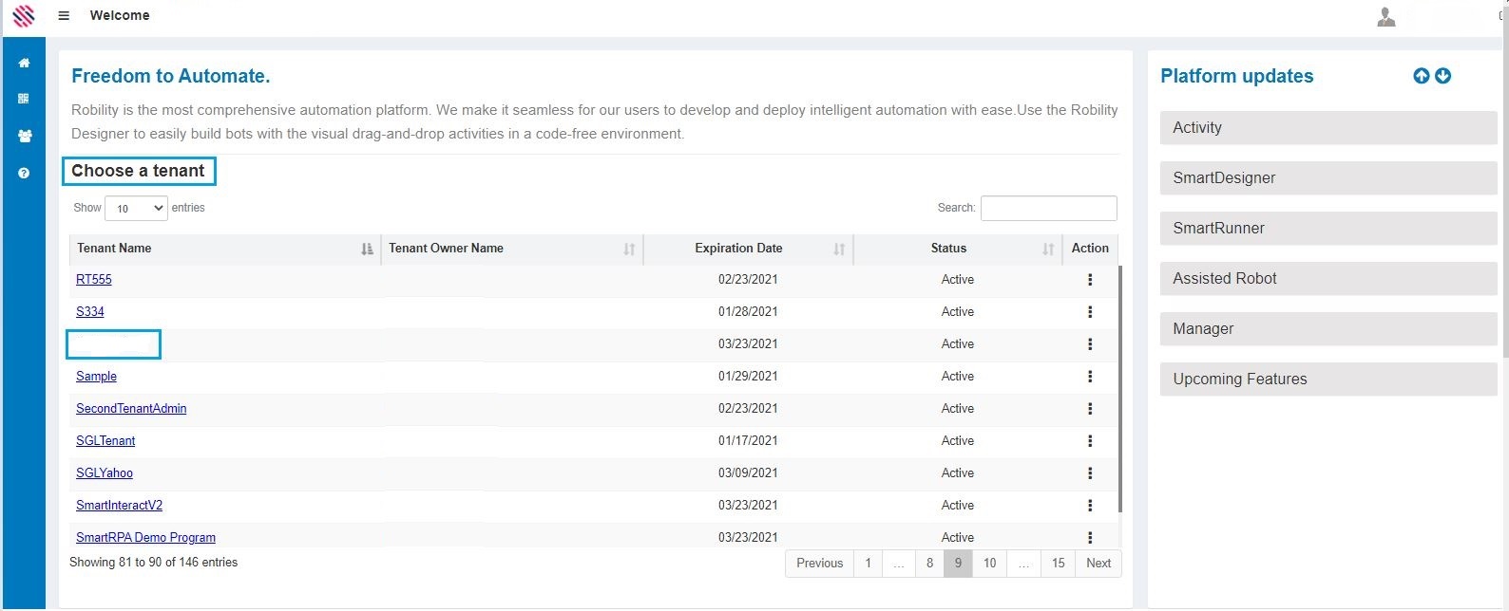Click the Platform updates up arrow
Viewport: 1509px width, 611px height.
1421,76
